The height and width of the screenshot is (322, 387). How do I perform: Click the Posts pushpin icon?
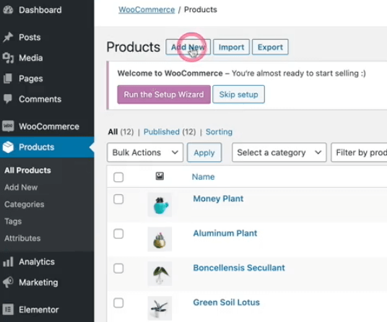point(8,38)
